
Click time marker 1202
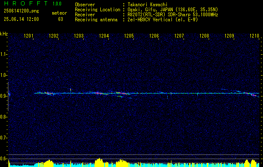coord(54,35)
